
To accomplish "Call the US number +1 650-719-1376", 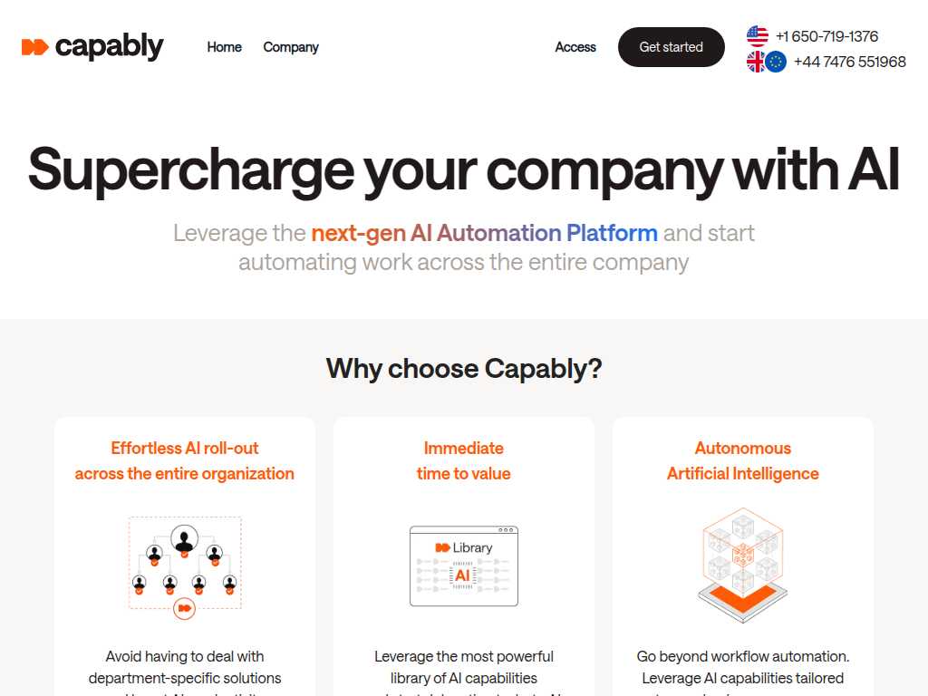I will (826, 36).
